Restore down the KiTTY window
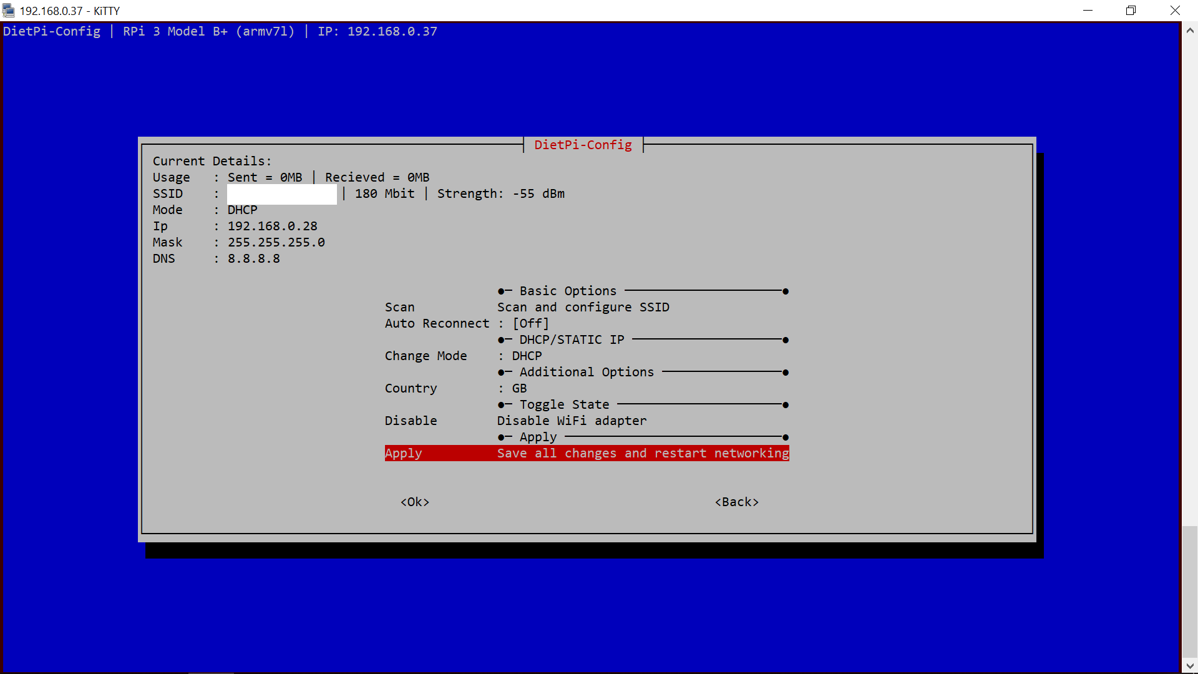The height and width of the screenshot is (674, 1198). tap(1131, 11)
